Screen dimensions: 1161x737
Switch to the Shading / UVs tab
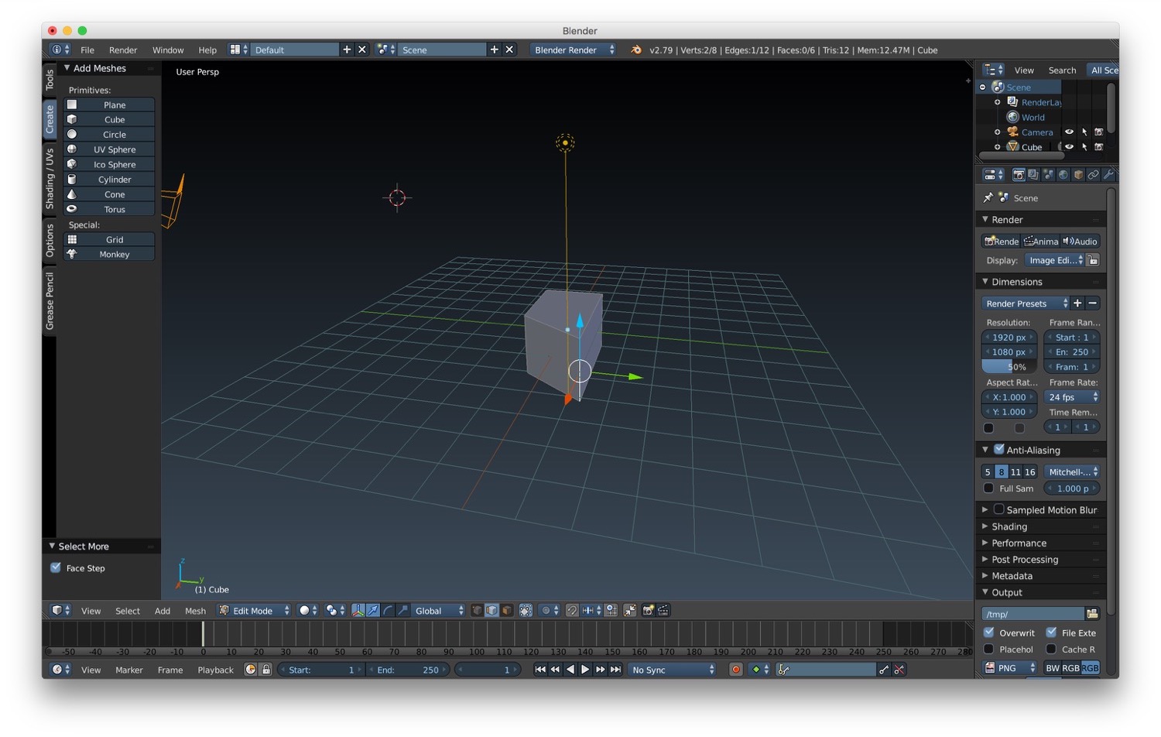(x=50, y=179)
